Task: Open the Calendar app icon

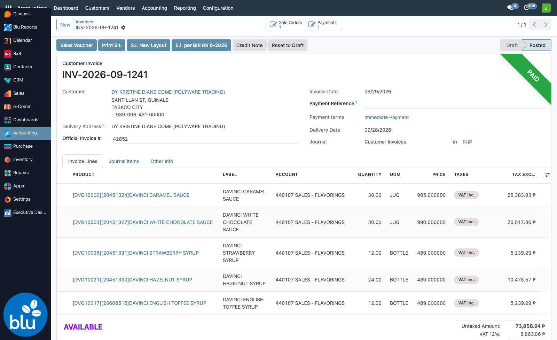Action: pyautogui.click(x=8, y=40)
